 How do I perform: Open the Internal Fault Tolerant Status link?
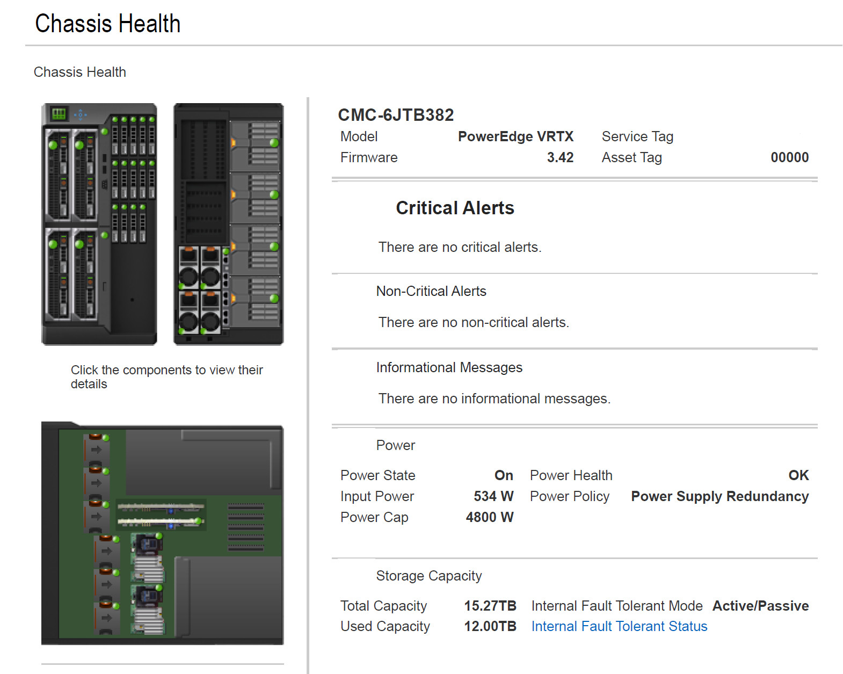click(x=619, y=626)
